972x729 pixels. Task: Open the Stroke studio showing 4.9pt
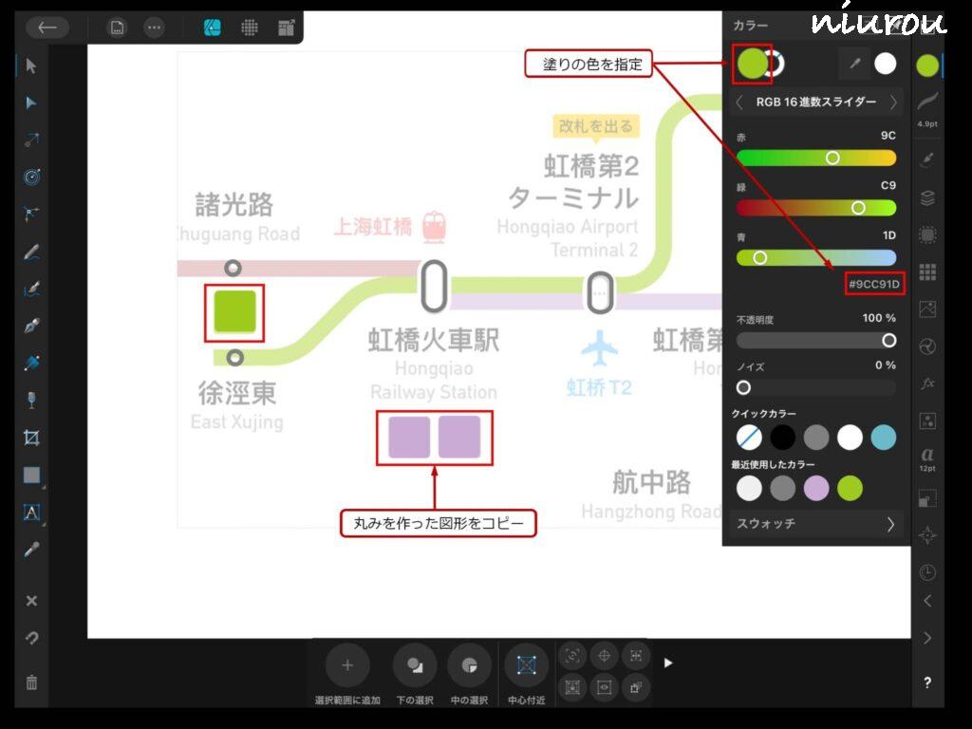[x=927, y=106]
